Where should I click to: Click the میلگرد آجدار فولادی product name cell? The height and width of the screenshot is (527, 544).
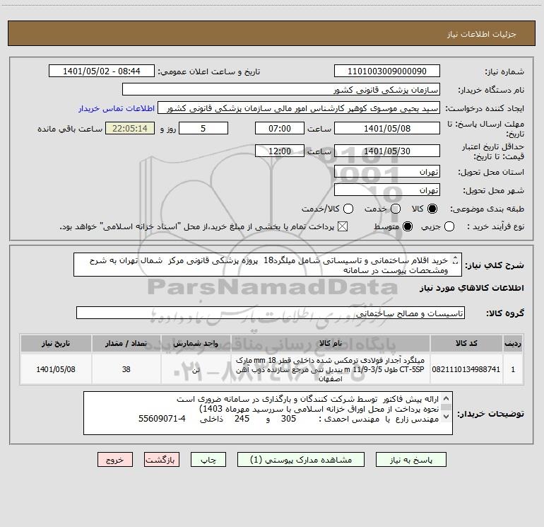click(331, 369)
